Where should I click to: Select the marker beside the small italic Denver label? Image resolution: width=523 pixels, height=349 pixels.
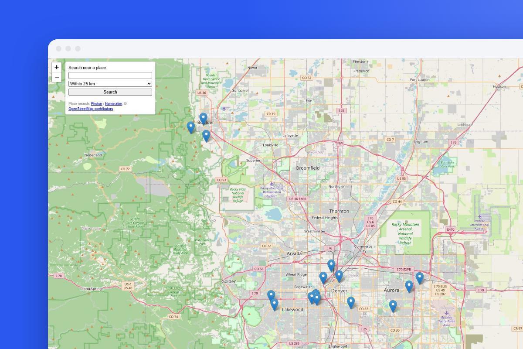[x=339, y=277]
